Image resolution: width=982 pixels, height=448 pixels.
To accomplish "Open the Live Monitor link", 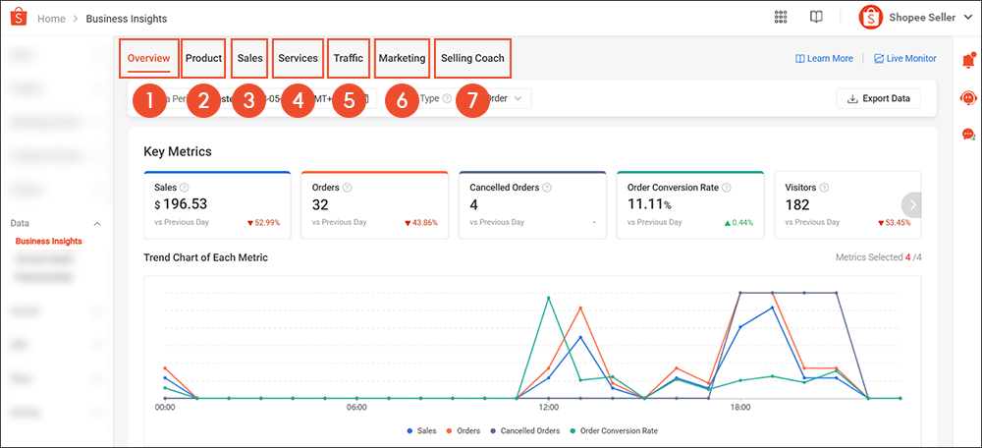I will coord(904,59).
